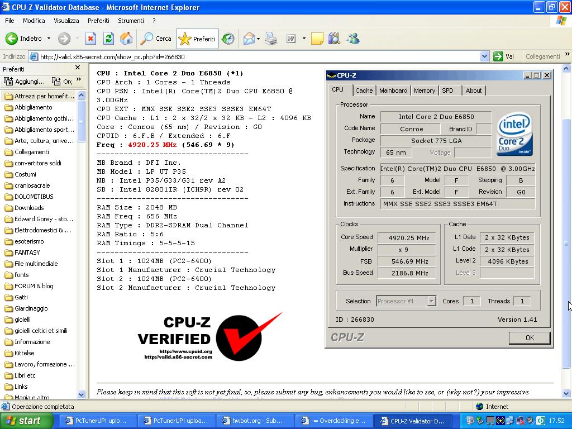Open the FANTASY favorites folder
Image resolution: width=572 pixels, height=429 pixels.
click(22, 252)
